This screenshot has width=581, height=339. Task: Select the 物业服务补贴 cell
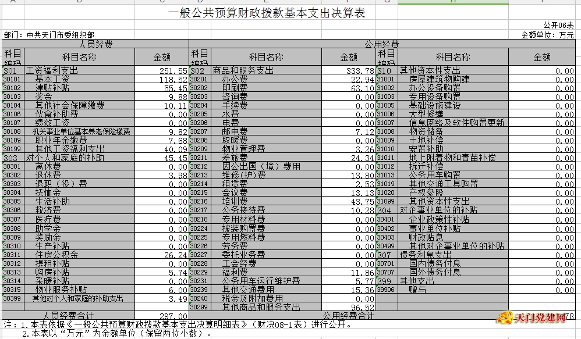80,290
